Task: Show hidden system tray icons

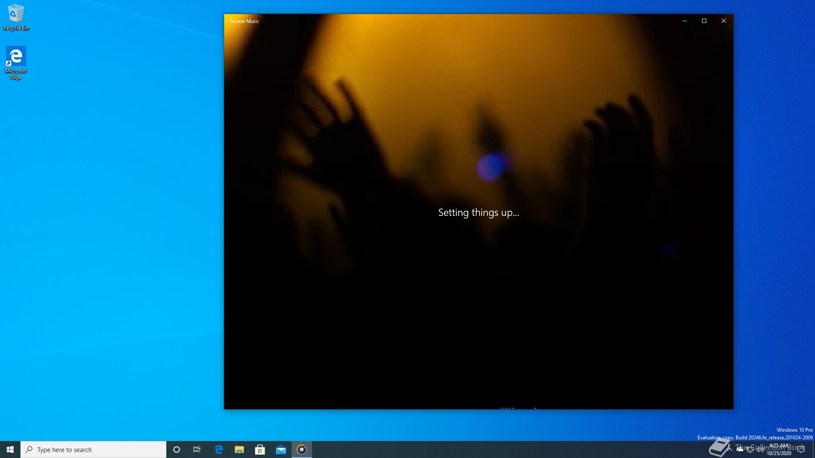Action: pyautogui.click(x=730, y=450)
